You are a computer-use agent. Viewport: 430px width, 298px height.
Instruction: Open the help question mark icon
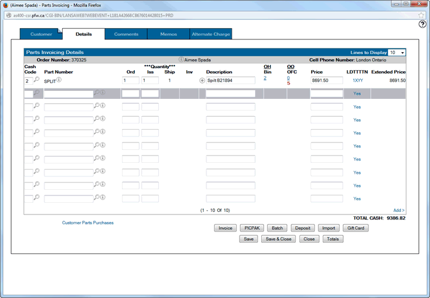point(423,25)
